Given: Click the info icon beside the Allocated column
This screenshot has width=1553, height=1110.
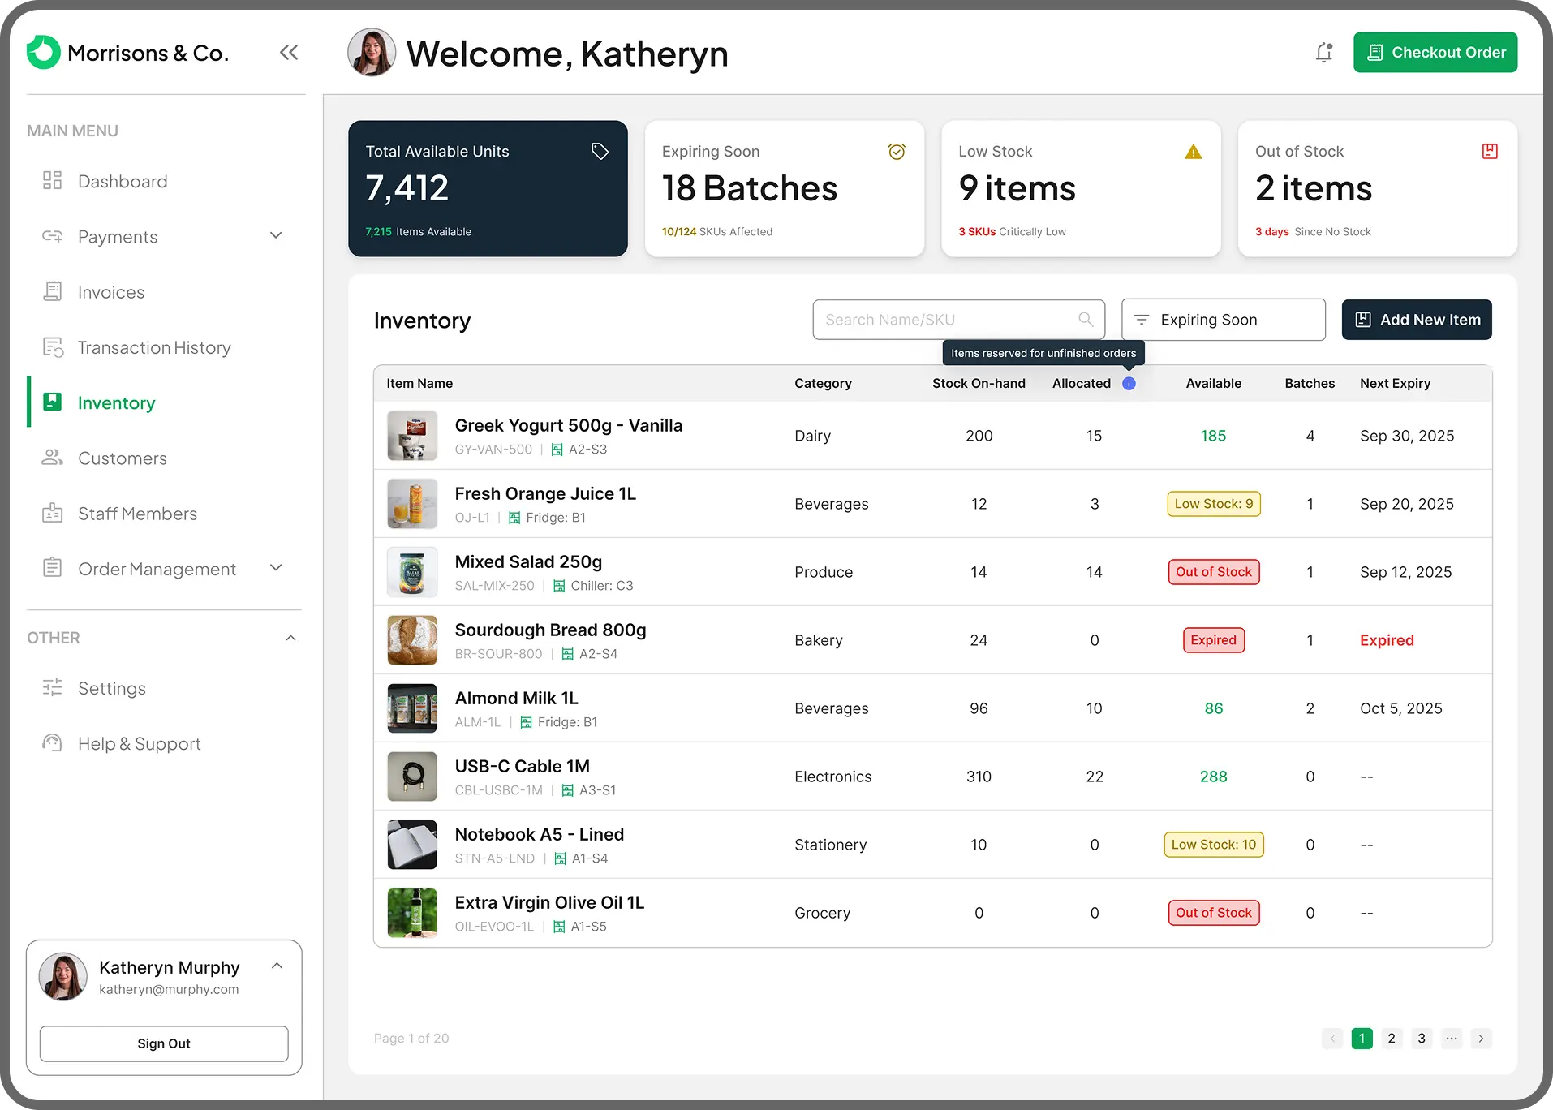Looking at the screenshot, I should [x=1129, y=383].
